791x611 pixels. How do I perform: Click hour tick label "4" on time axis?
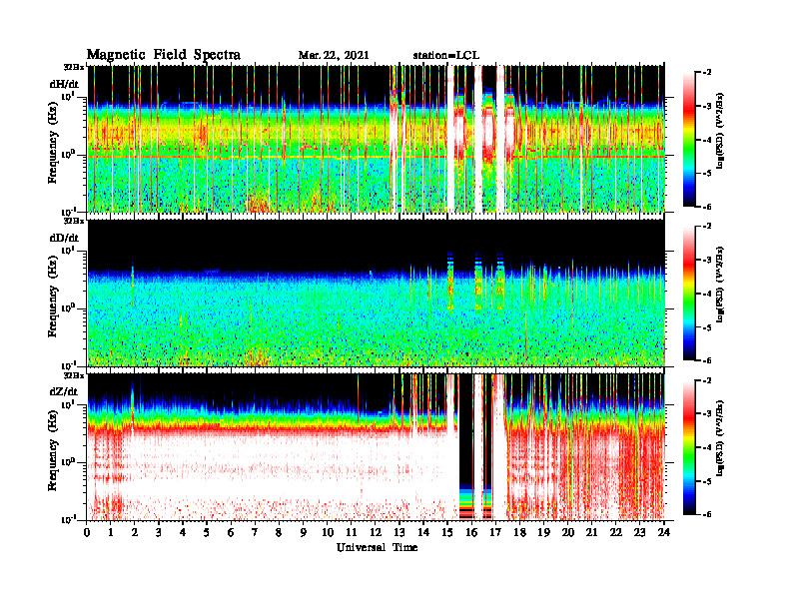tap(183, 532)
